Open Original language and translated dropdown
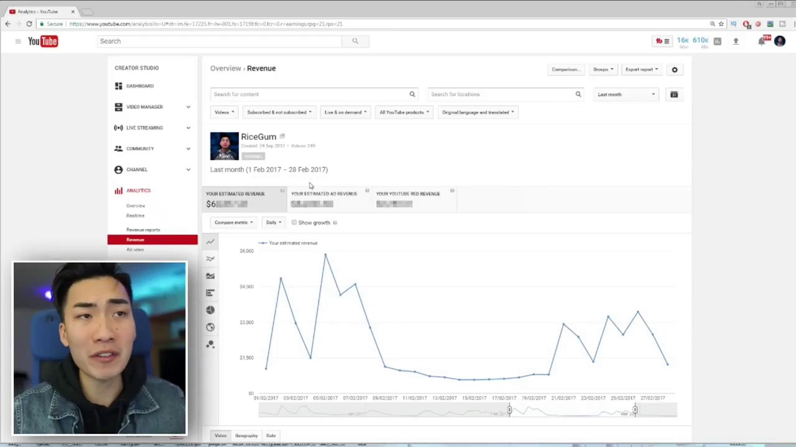 click(478, 112)
